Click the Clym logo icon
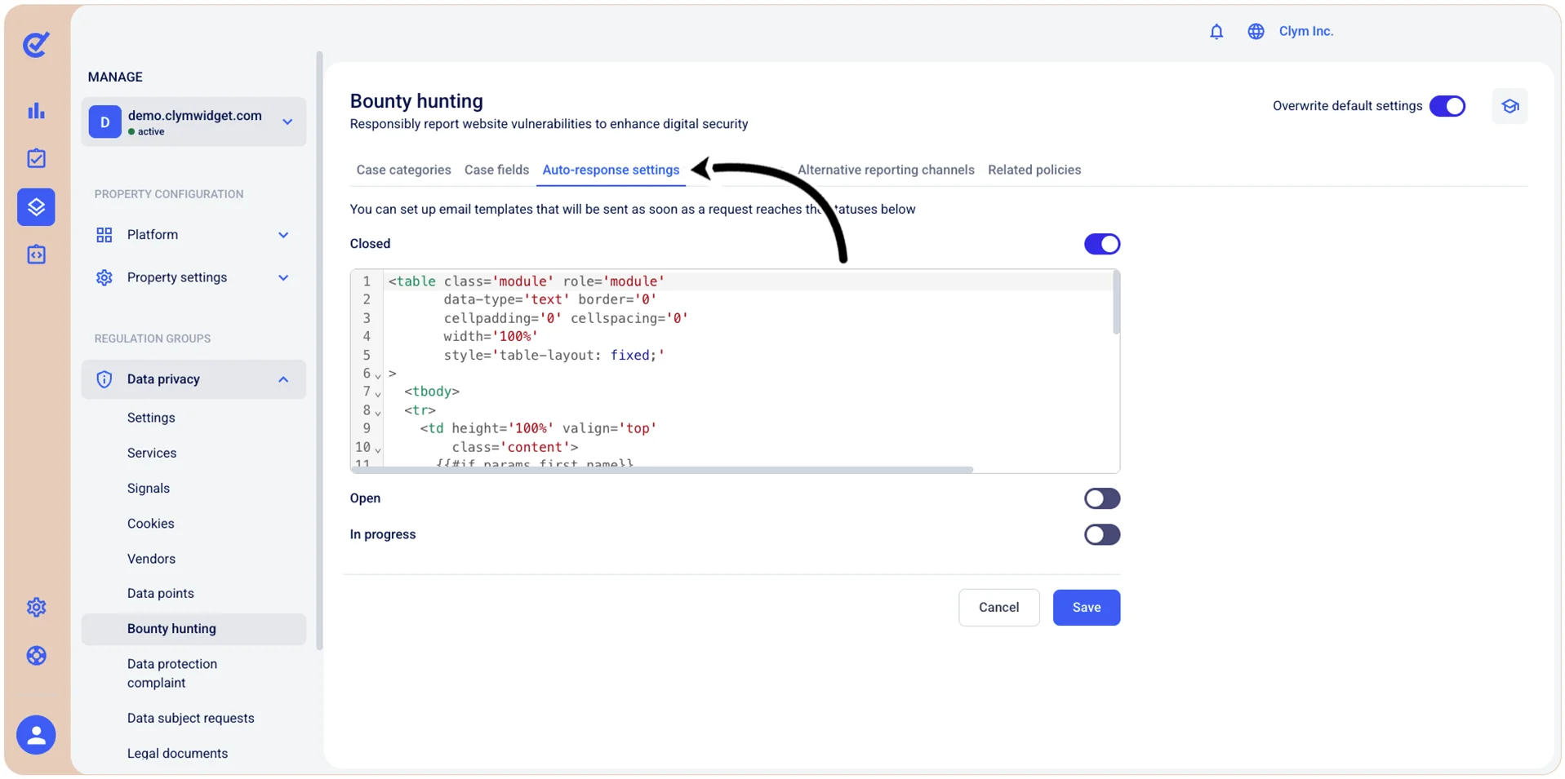Image resolution: width=1565 pixels, height=779 pixels. click(36, 44)
